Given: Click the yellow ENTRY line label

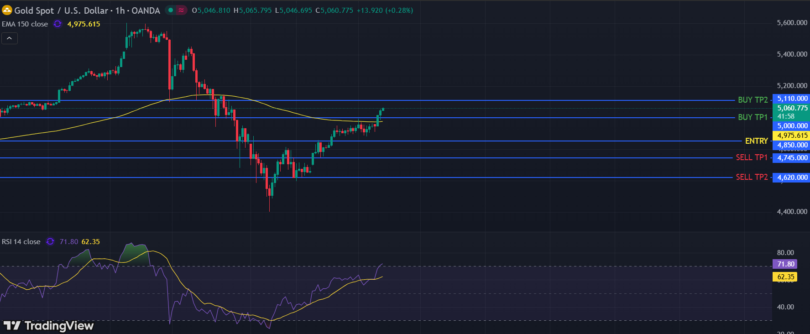Looking at the screenshot, I should (x=756, y=141).
